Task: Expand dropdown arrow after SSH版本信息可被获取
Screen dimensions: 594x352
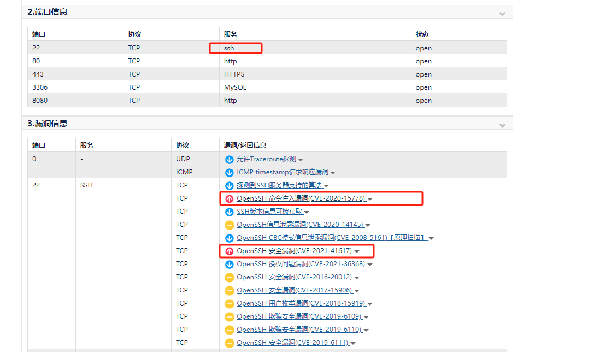Action: point(307,212)
